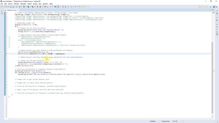
Task: Click comment 'Prompt user to remove least favorite dessert'
Action: [x=34, y=83]
